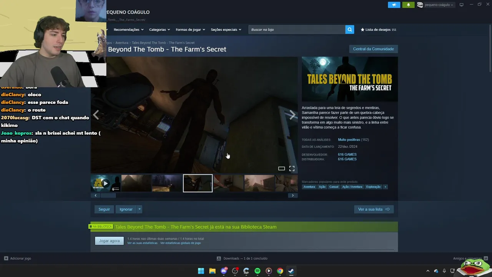
Task: Expand the Recomendações menu
Action: pos(128,30)
